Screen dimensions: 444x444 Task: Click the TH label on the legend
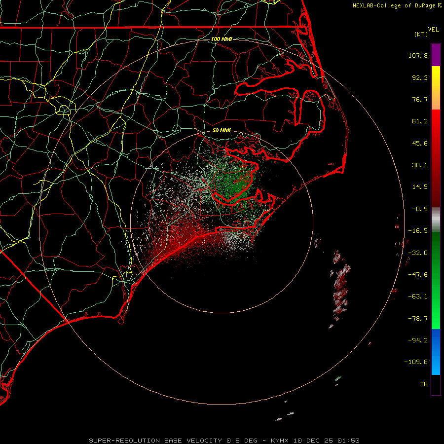tap(424, 384)
